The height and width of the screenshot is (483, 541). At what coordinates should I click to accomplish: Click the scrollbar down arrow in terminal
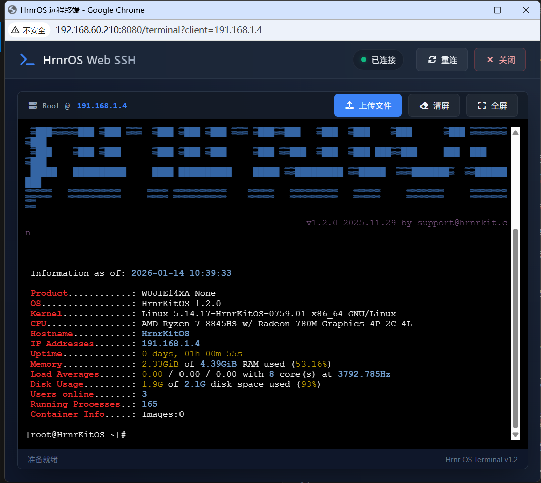[515, 434]
